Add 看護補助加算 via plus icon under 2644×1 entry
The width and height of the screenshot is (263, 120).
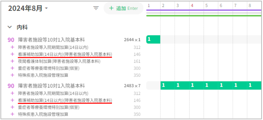point(12,54)
